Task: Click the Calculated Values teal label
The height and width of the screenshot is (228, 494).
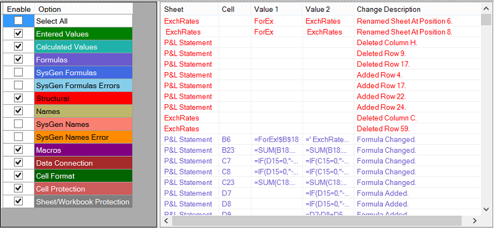Action: pyautogui.click(x=83, y=47)
